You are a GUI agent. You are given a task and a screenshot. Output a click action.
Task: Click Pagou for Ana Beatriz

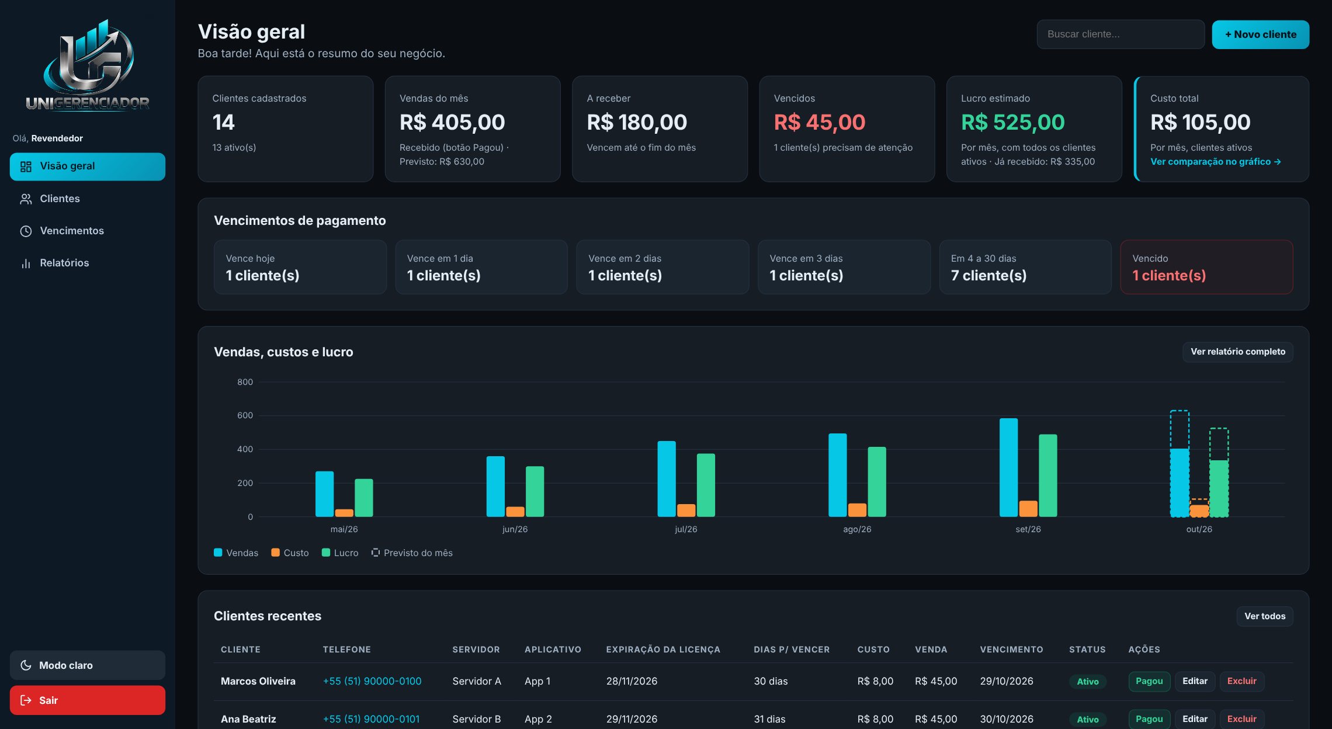1149,719
